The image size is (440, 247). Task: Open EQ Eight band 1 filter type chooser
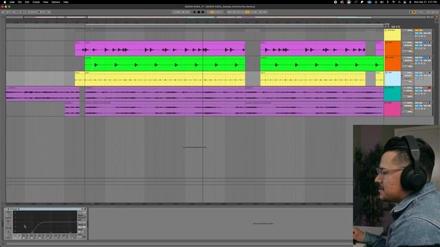(16, 235)
